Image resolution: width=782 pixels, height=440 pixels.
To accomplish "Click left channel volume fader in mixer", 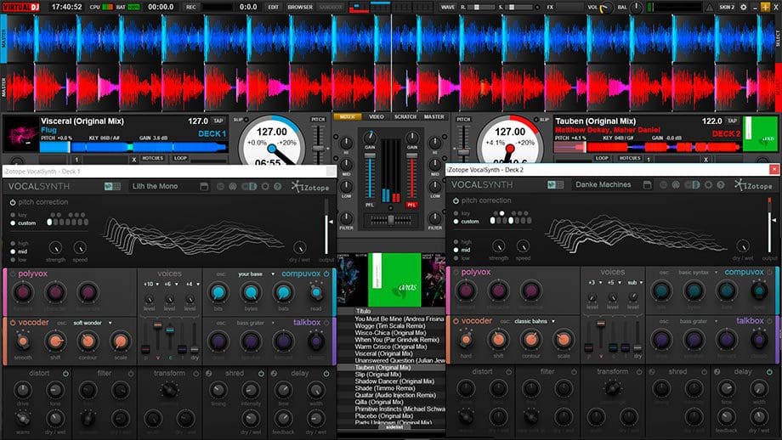I will point(370,156).
